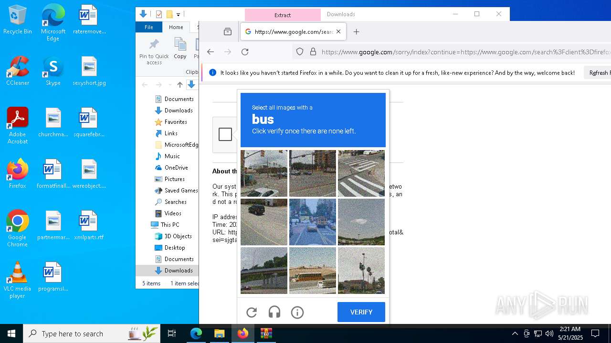
Task: Select the black SUV tile in the CAPTCHA
Action: [x=264, y=222]
